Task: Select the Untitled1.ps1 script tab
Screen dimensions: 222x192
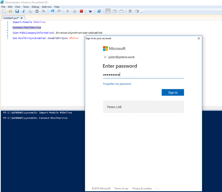Action: click(11, 18)
